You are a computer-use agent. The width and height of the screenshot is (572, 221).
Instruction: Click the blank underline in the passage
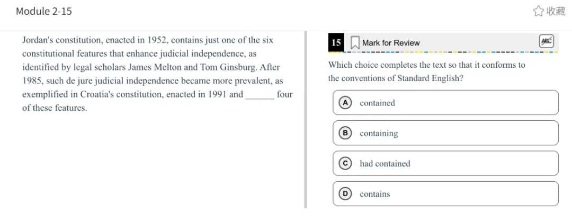click(260, 96)
